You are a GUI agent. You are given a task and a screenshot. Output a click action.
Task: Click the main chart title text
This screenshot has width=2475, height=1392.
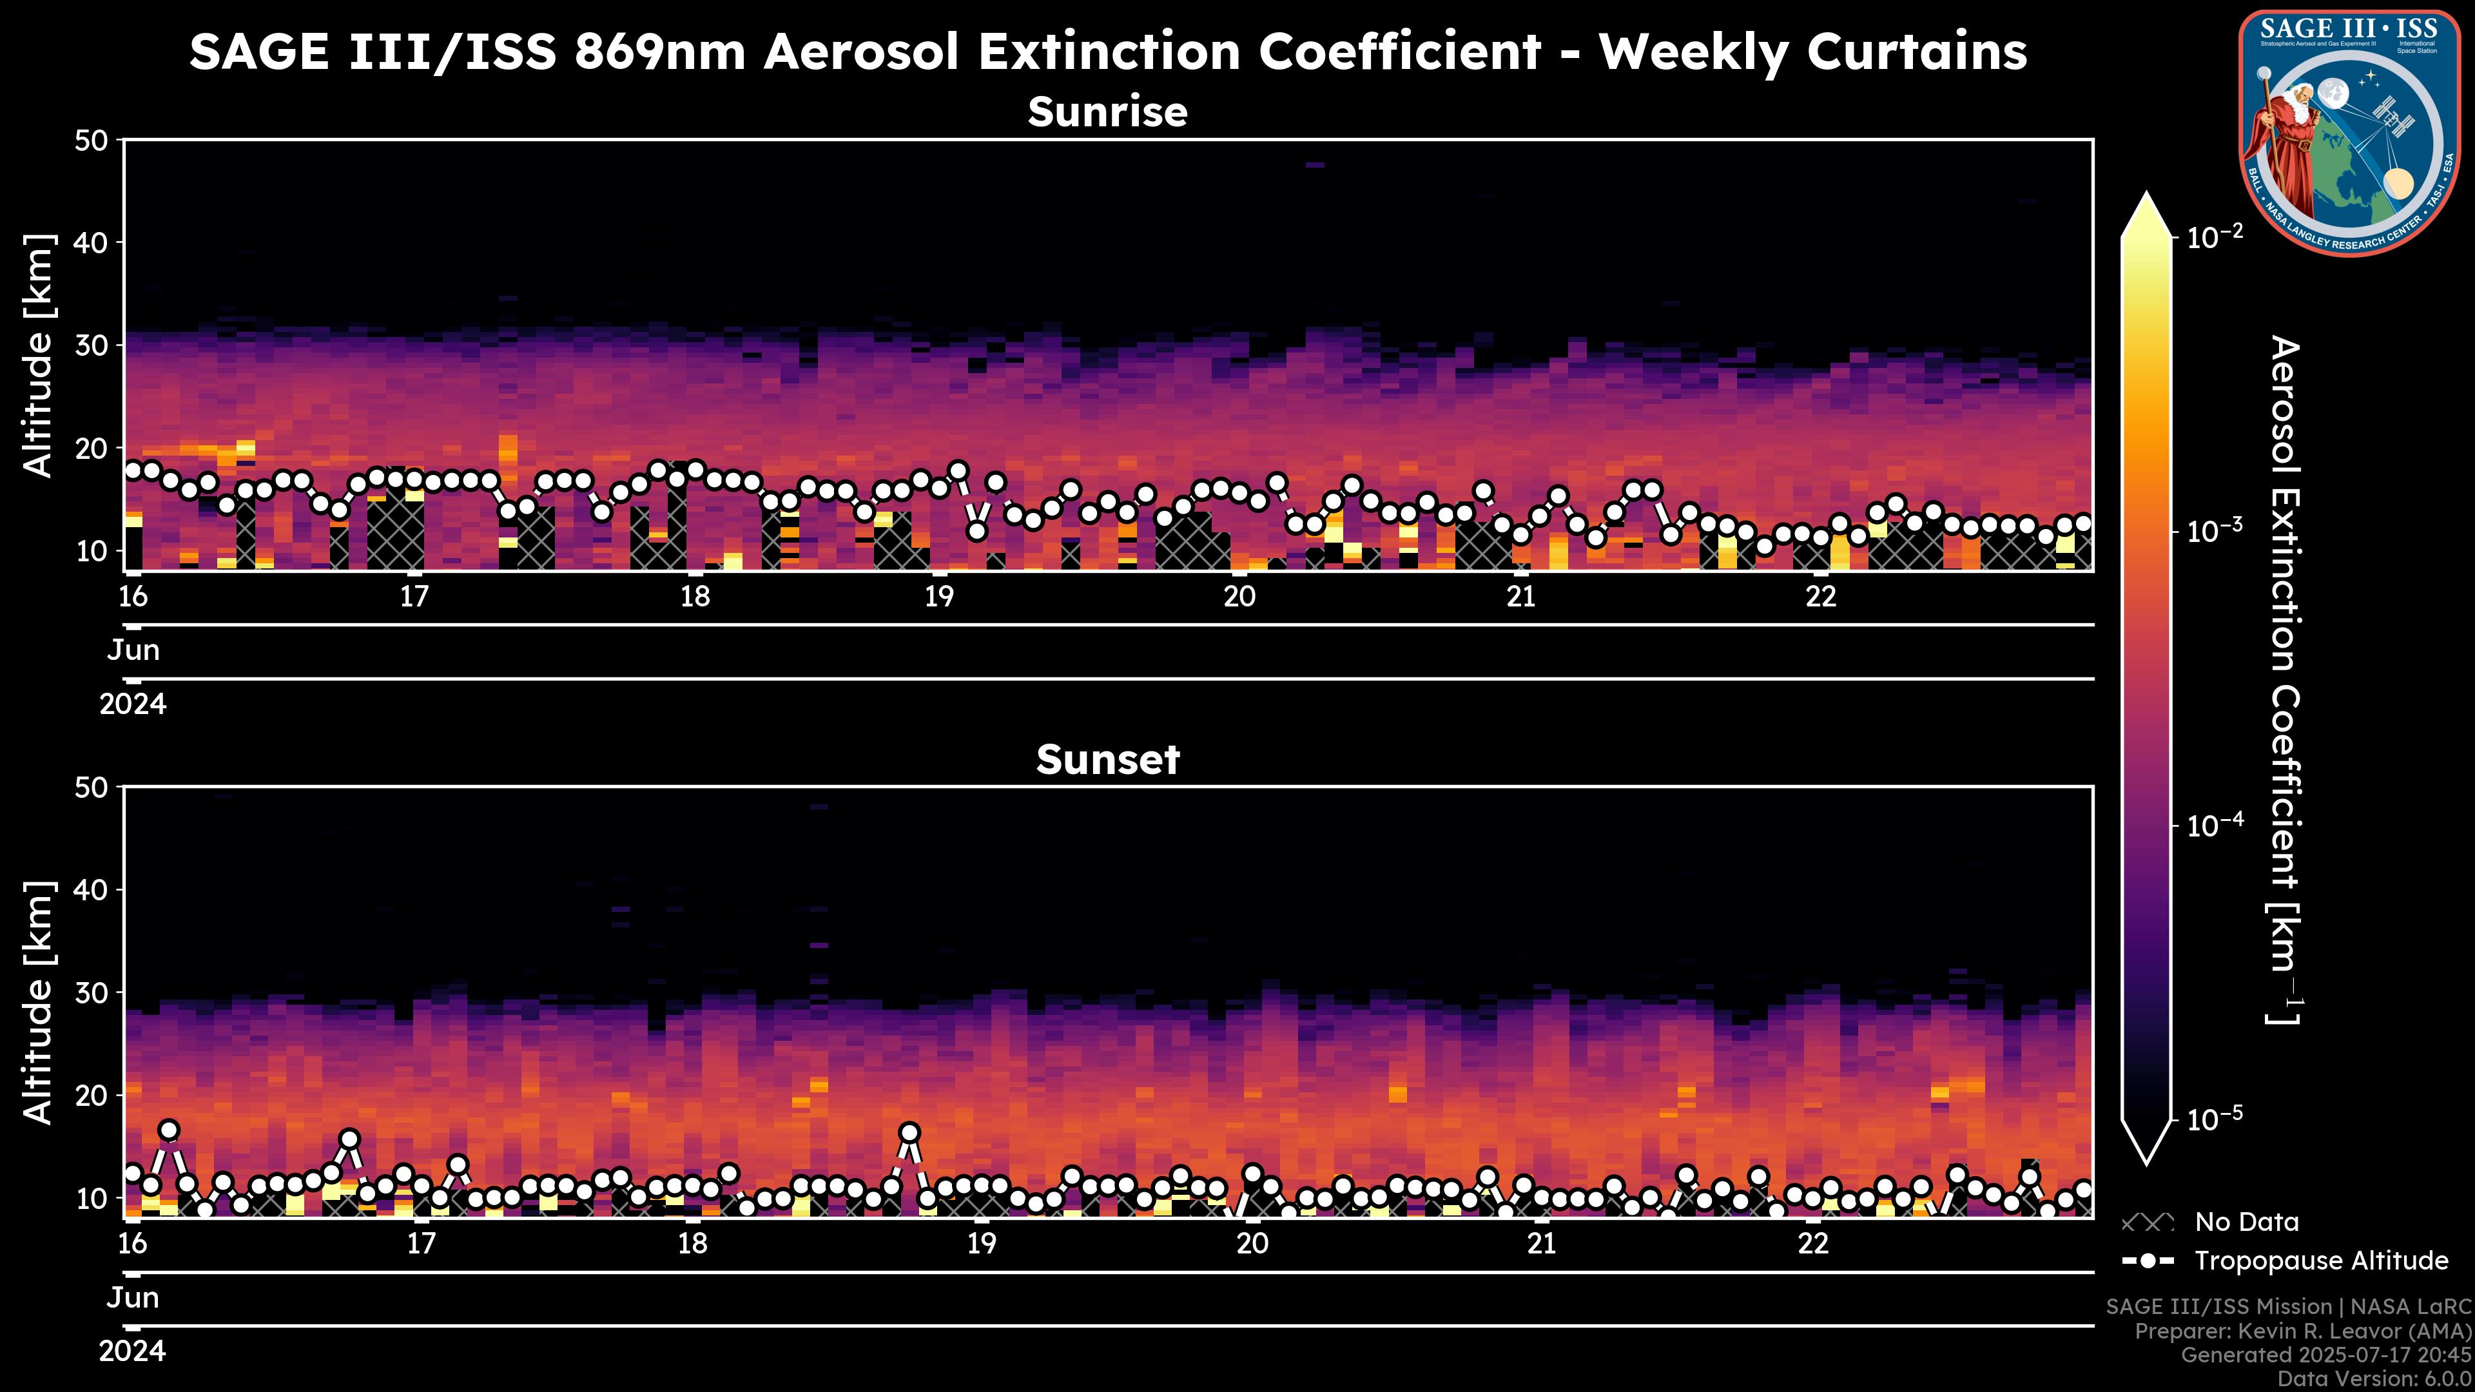tap(1107, 52)
